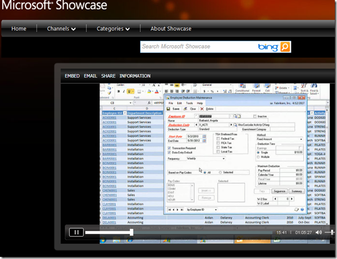This screenshot has width=337, height=259.
Task: Expand Excel Name Box C8 dropdown
Action: [x=130, y=103]
